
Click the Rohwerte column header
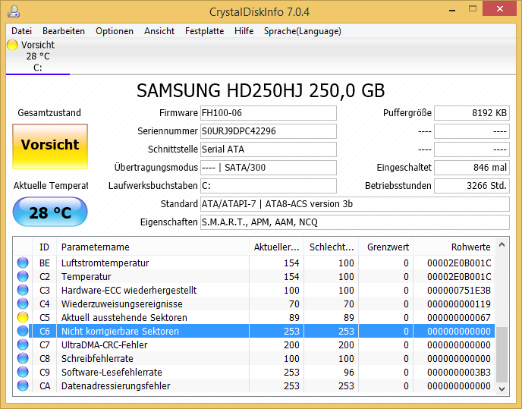pos(454,247)
